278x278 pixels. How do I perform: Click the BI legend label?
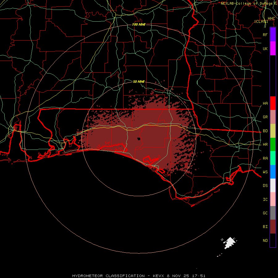[265, 227]
